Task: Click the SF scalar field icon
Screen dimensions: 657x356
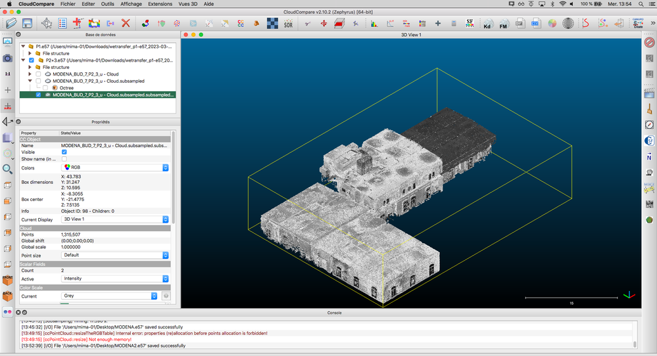Action: point(470,24)
